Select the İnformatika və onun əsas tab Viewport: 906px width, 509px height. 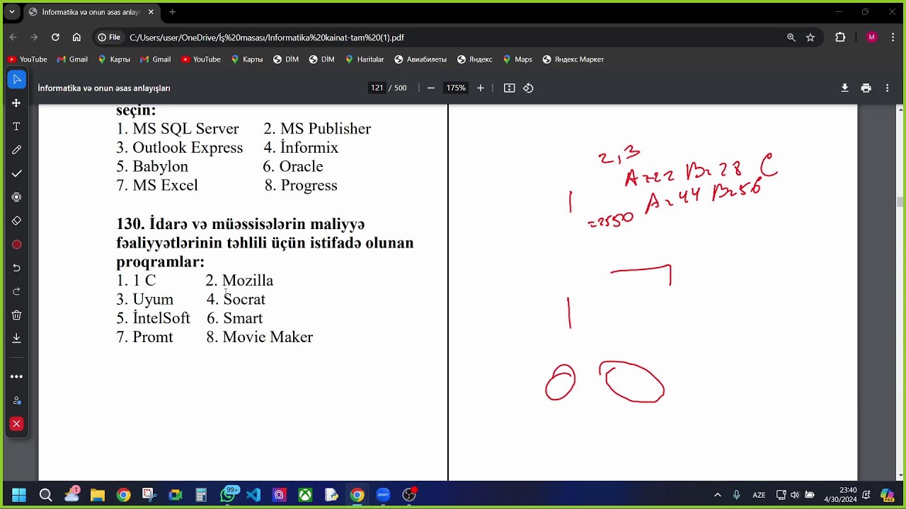(90, 12)
